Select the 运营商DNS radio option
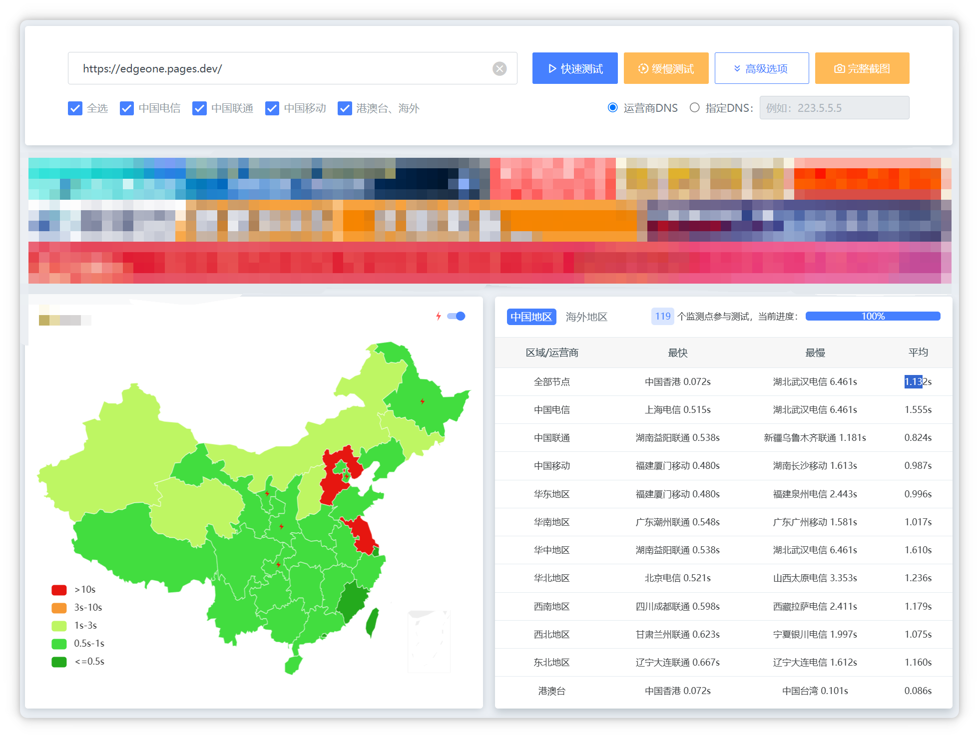The width and height of the screenshot is (979, 738). tap(613, 108)
